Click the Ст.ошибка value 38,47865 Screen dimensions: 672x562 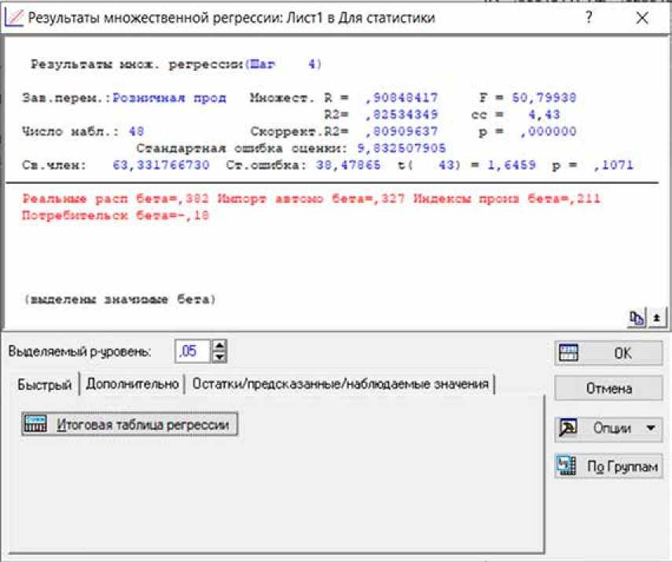click(x=348, y=165)
